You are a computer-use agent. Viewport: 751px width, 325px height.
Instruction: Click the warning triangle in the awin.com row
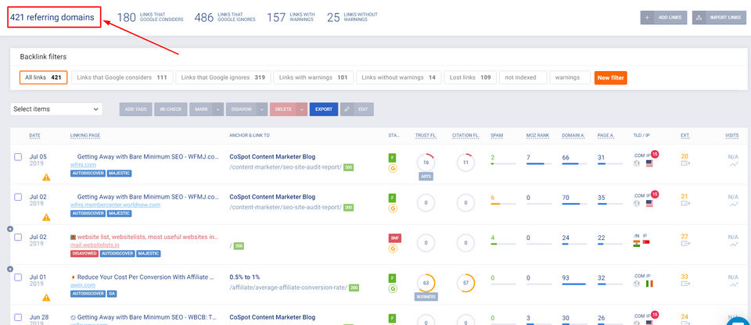(x=46, y=298)
